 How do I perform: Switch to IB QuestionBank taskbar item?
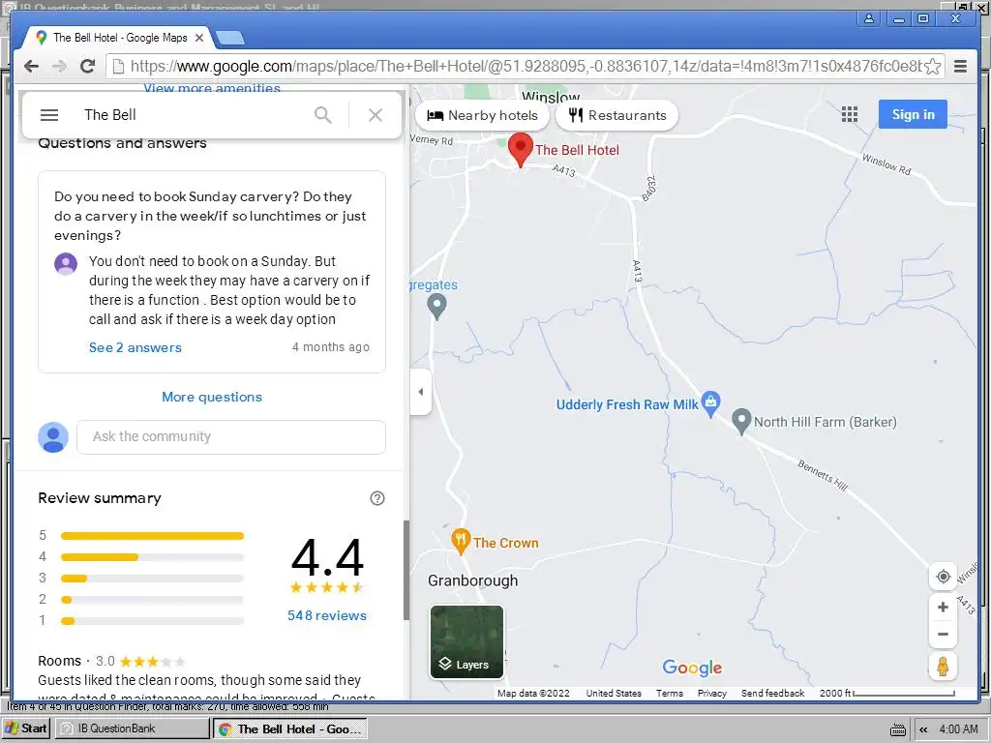click(x=132, y=728)
